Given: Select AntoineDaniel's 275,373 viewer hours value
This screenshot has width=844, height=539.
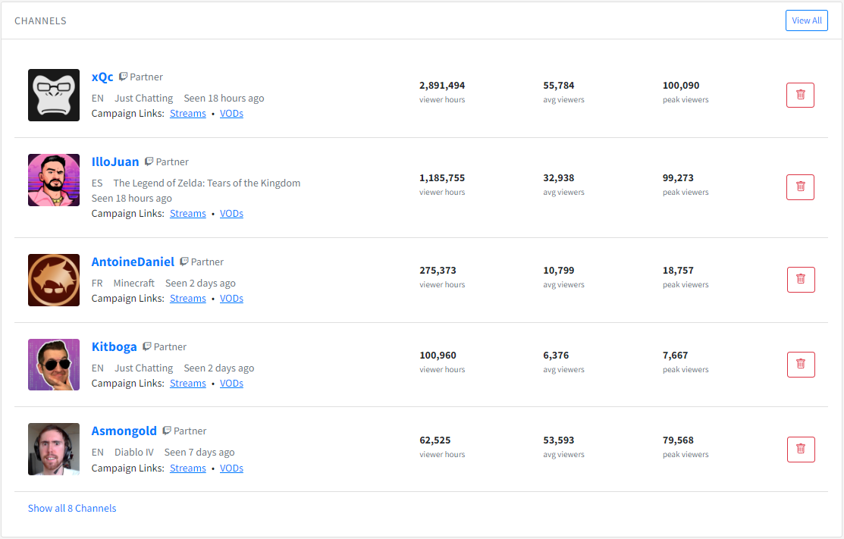Looking at the screenshot, I should pyautogui.click(x=438, y=271).
